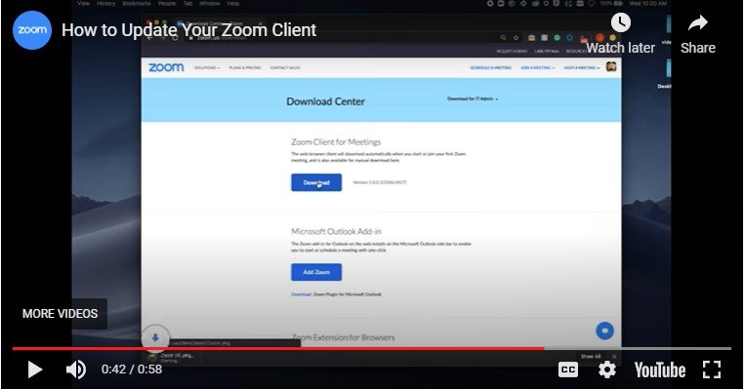Add the video to Watch later
This screenshot has height=389, width=744.
tap(621, 33)
